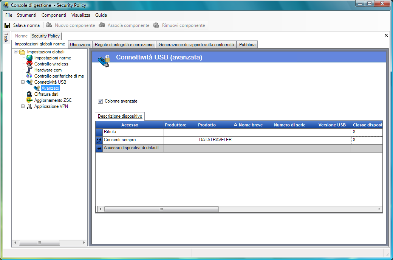Click the large USB padlock header icon
The height and width of the screenshot is (260, 393).
(104, 61)
